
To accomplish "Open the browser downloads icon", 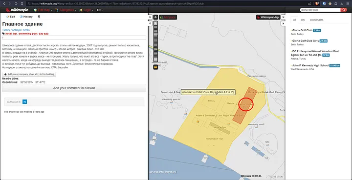I will pos(342,3).
